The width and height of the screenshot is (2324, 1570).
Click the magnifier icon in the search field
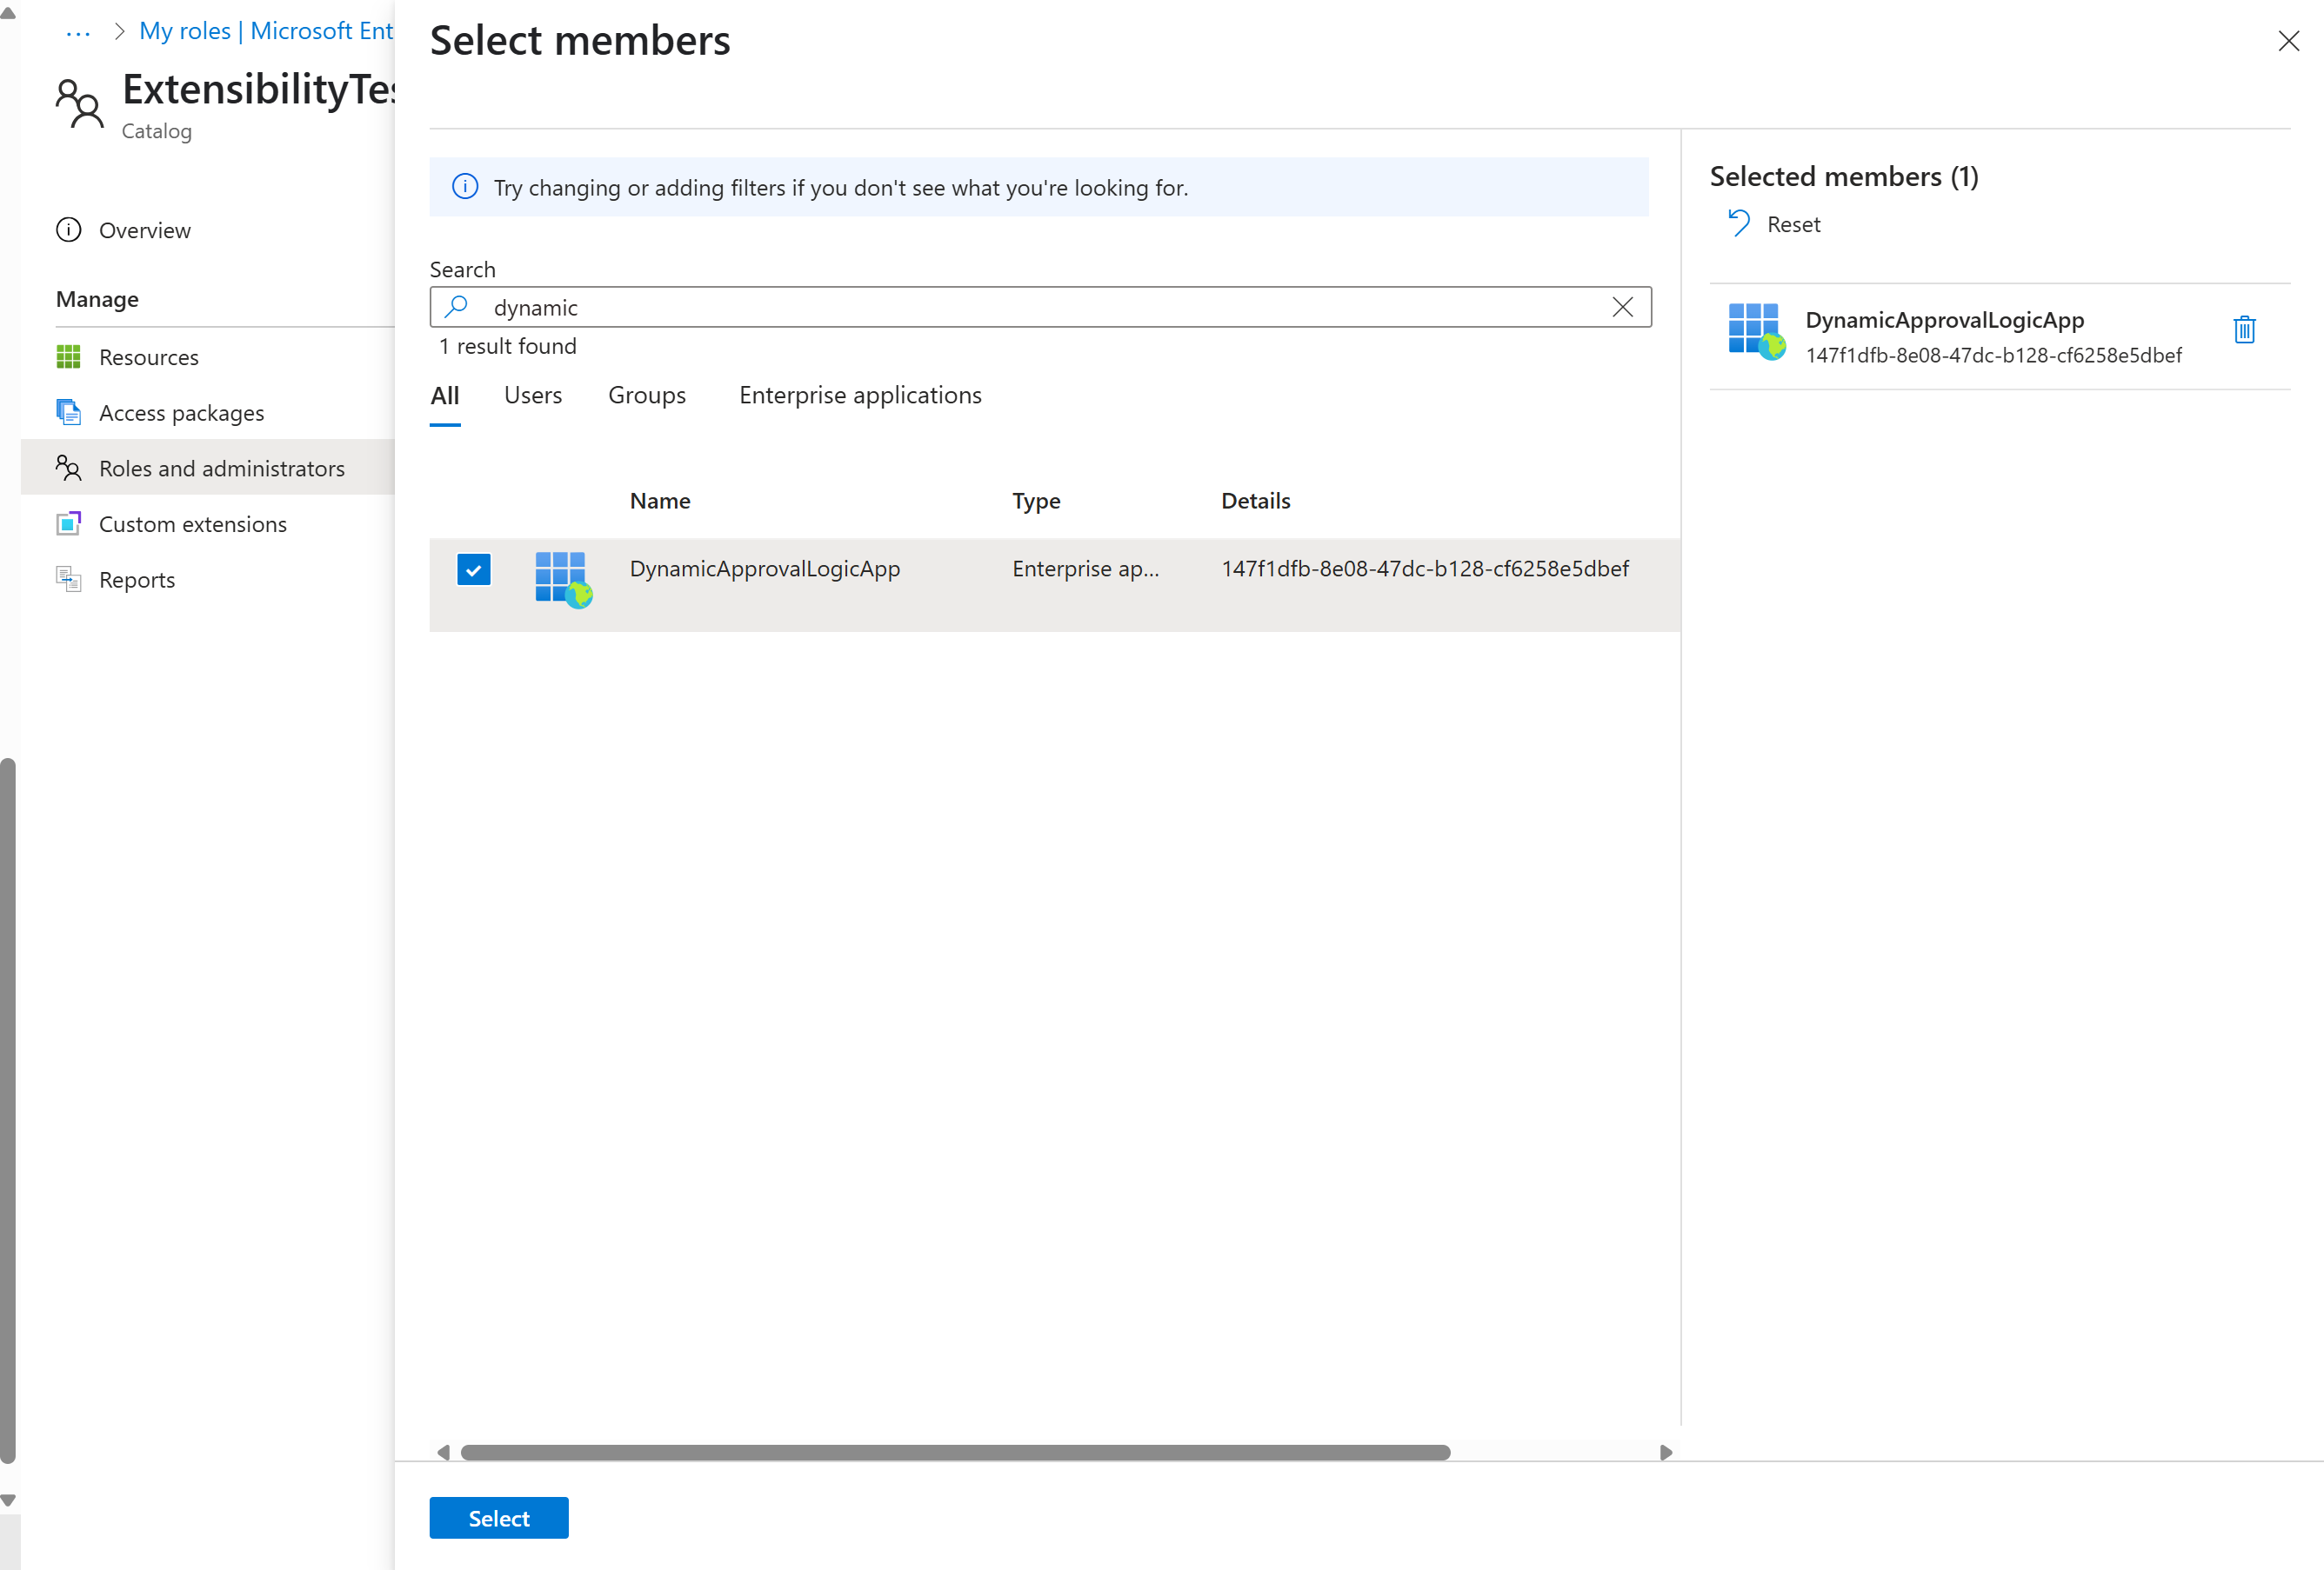click(457, 307)
